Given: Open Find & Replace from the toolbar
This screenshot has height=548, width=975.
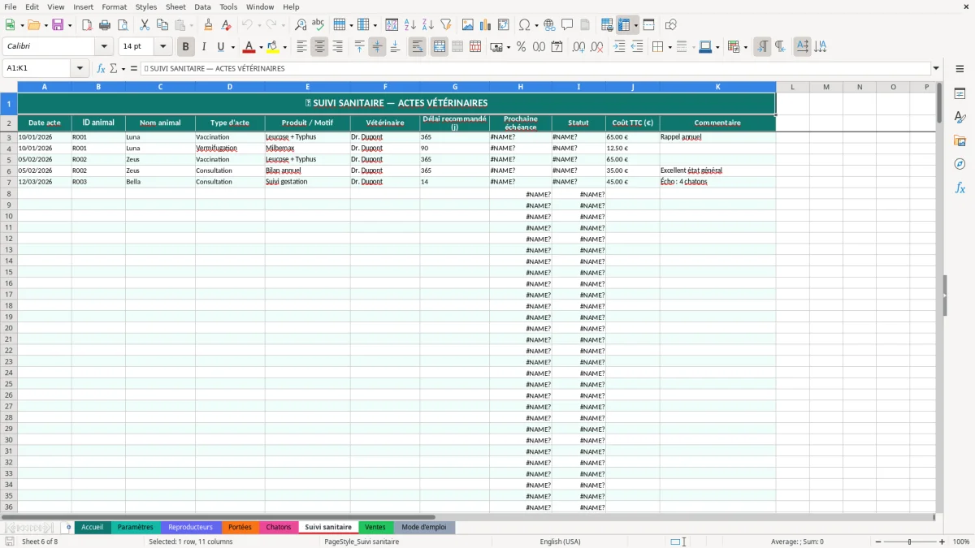Looking at the screenshot, I should click(301, 25).
